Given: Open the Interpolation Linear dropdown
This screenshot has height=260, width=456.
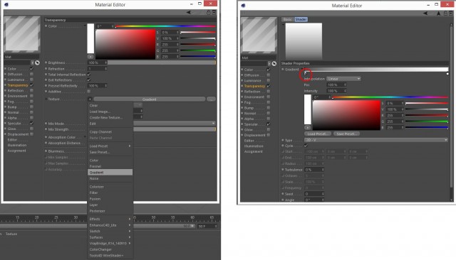Looking at the screenshot, I should (x=343, y=79).
